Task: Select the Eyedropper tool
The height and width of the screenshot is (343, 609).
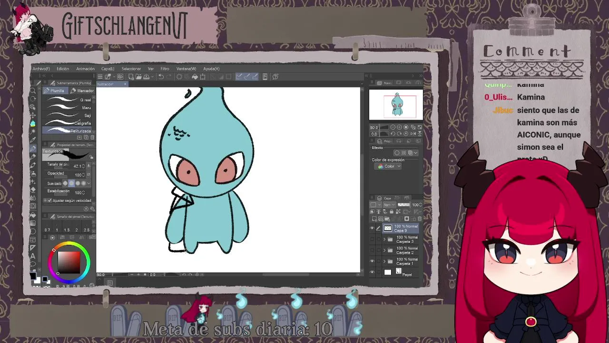Action: click(33, 140)
